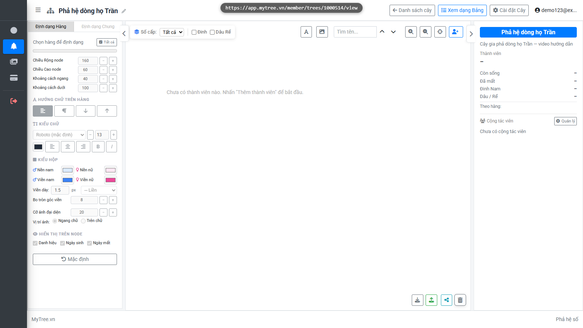Check the Đinh filter checkbox
This screenshot has width=583, height=328.
click(x=194, y=32)
